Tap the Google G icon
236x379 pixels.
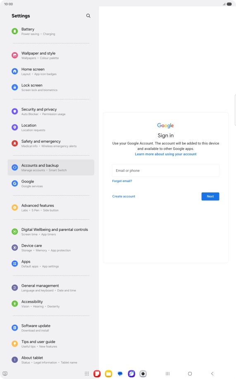click(x=15, y=183)
